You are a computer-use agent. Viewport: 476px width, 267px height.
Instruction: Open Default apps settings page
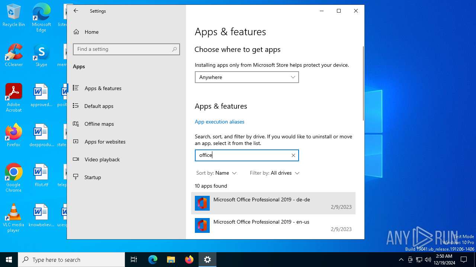99,106
